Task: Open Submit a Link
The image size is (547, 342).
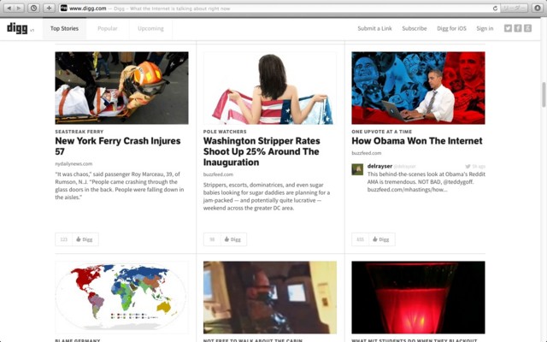Action: click(374, 28)
